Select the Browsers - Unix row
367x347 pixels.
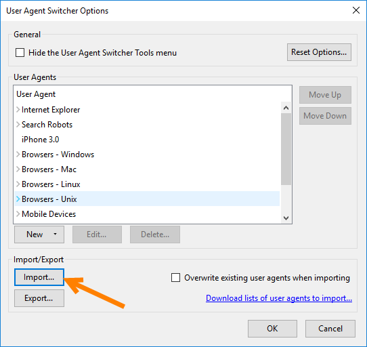[147, 199]
